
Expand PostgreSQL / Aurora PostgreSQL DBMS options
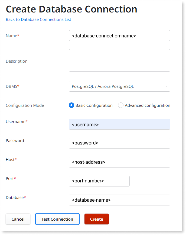point(119,86)
